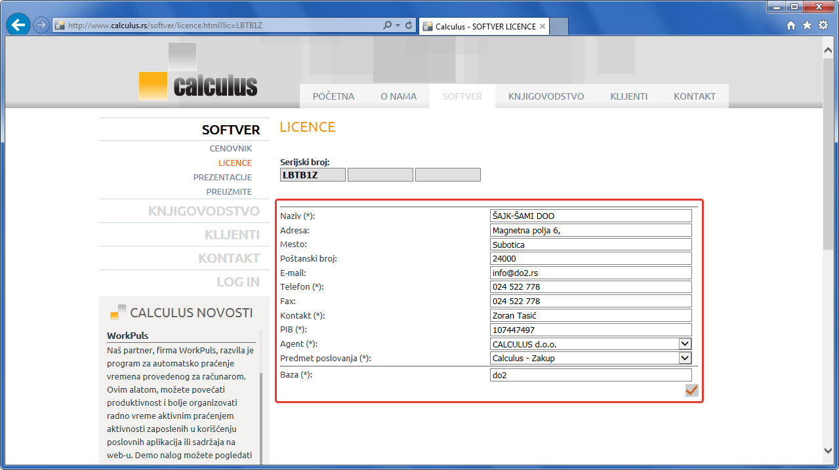Expand the Agent dropdown
839x470 pixels.
coord(685,344)
